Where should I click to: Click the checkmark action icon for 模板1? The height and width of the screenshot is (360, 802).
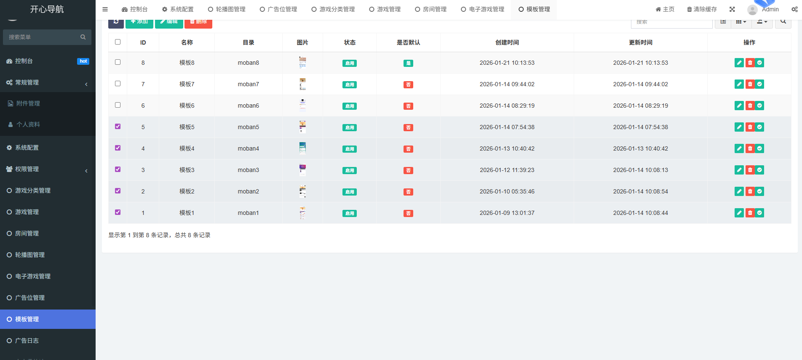(759, 213)
